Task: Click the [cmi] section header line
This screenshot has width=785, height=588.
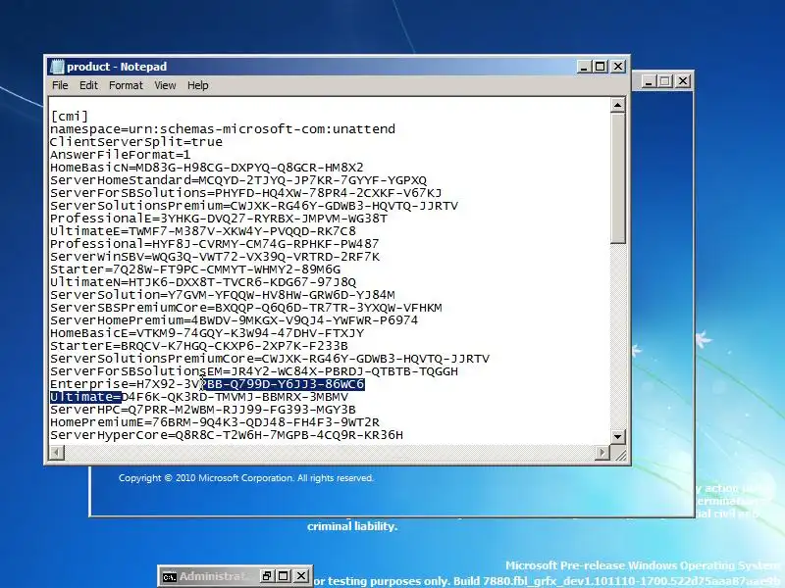Action: tap(69, 117)
